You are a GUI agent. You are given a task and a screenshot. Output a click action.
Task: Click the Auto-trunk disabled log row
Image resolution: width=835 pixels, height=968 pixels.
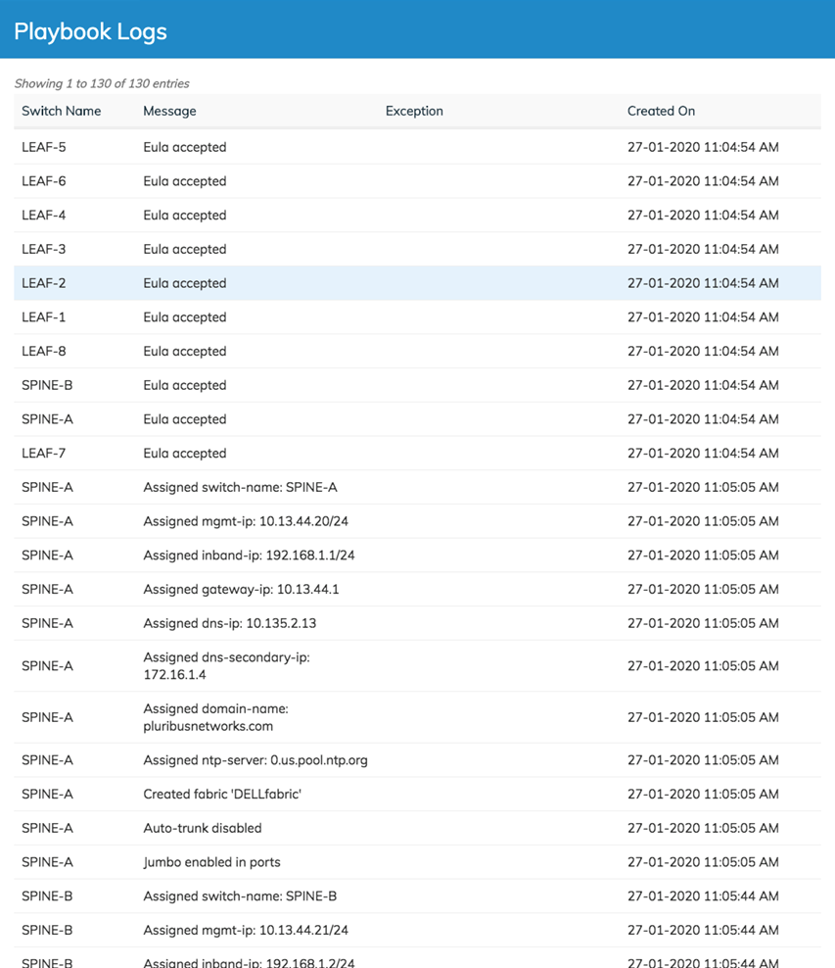[x=417, y=828]
